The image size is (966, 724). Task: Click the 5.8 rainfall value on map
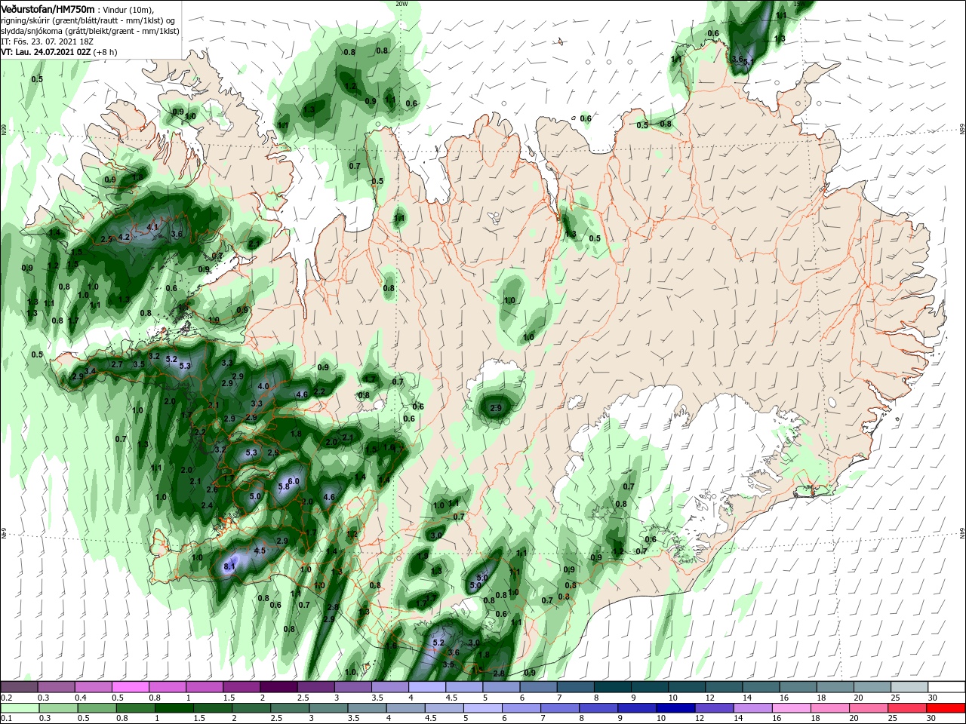[x=284, y=487]
